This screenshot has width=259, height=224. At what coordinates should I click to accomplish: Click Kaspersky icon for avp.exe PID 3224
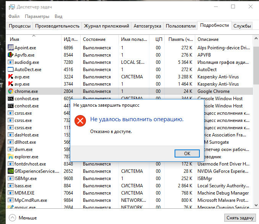coord(11,77)
